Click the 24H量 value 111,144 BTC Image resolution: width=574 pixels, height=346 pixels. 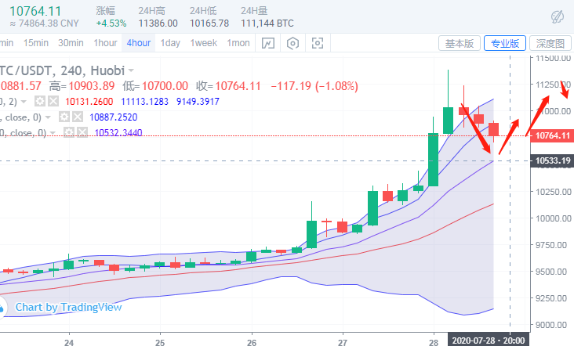click(x=267, y=23)
